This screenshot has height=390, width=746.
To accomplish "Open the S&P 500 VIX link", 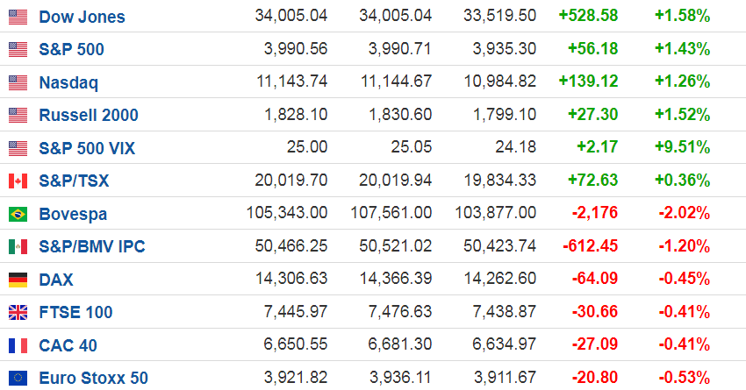I will point(87,149).
